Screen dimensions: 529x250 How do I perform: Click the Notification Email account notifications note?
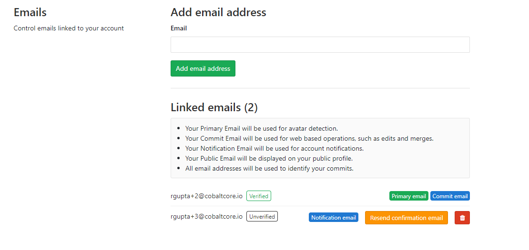tap(275, 148)
